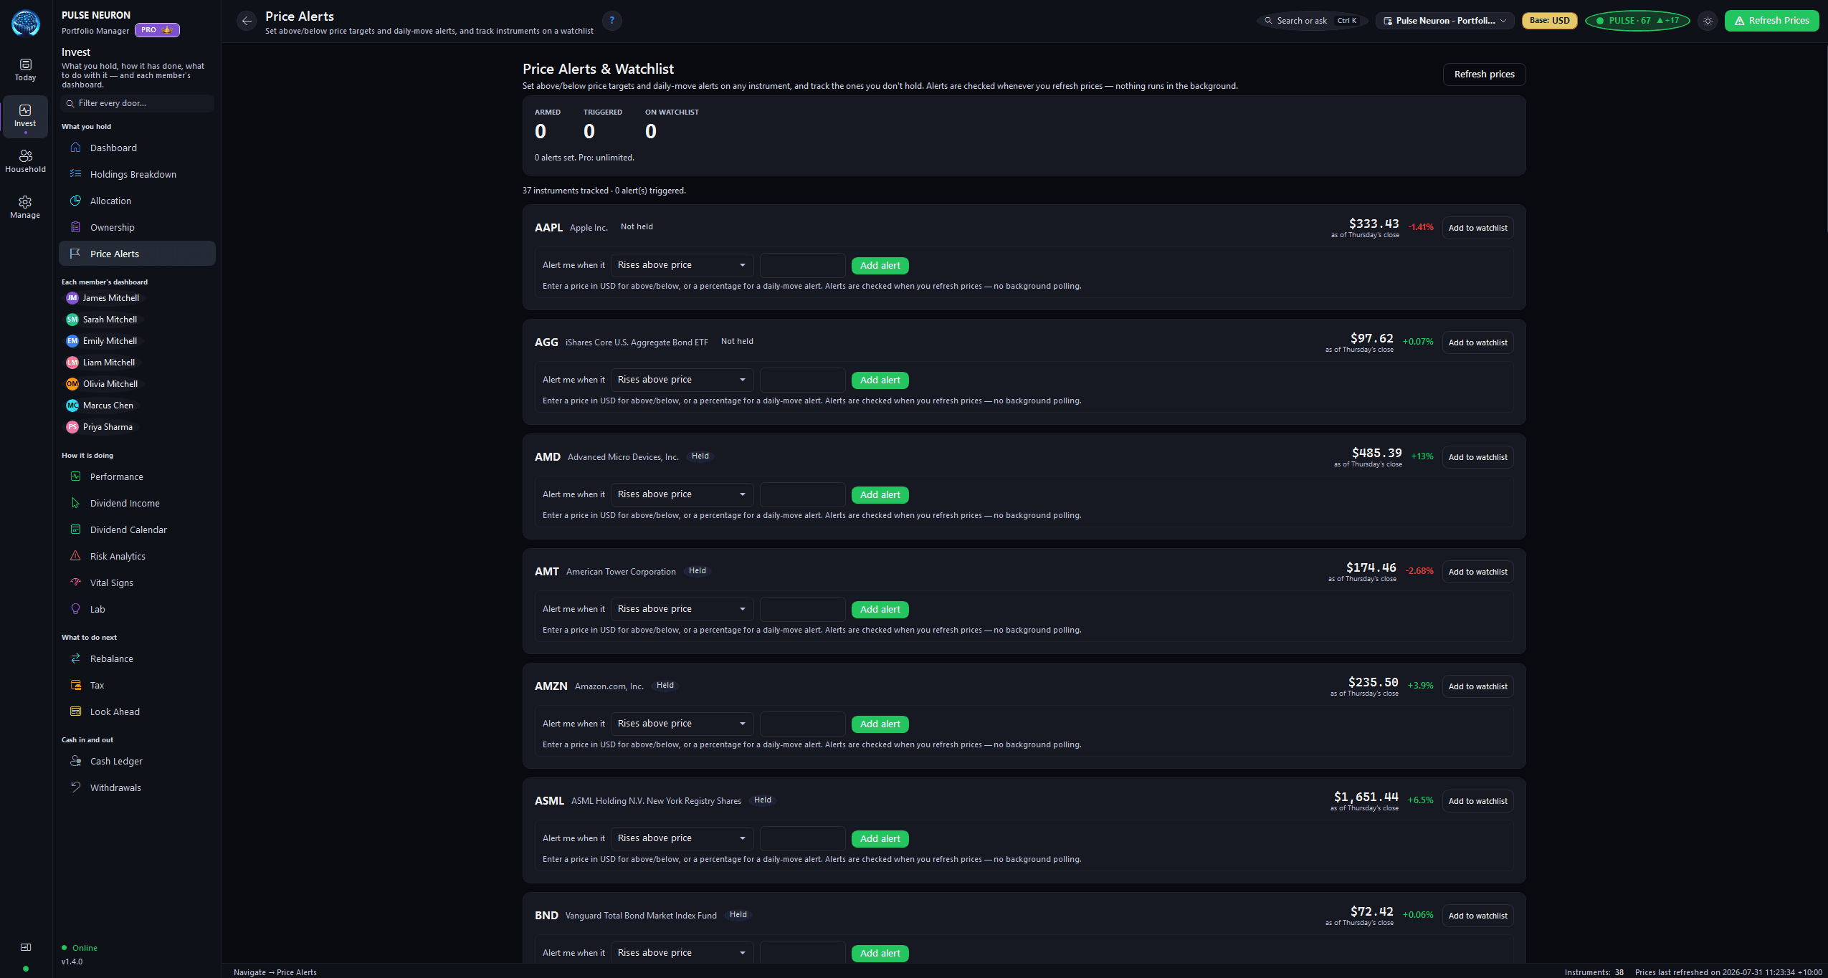Open AAPL alert condition dropdown

pos(682,265)
